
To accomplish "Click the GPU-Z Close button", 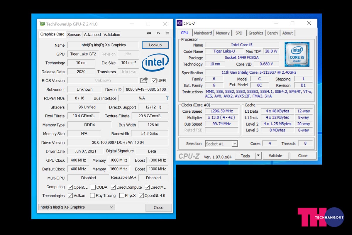I will click(x=158, y=207).
